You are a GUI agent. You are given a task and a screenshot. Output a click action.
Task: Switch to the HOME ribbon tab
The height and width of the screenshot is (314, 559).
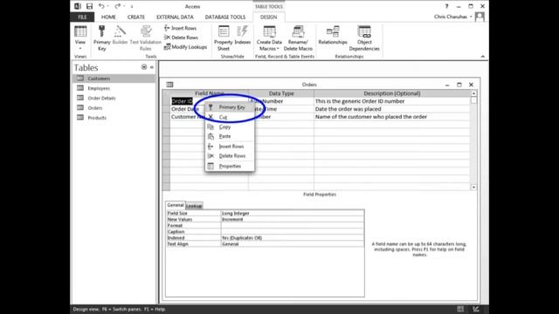(x=108, y=17)
